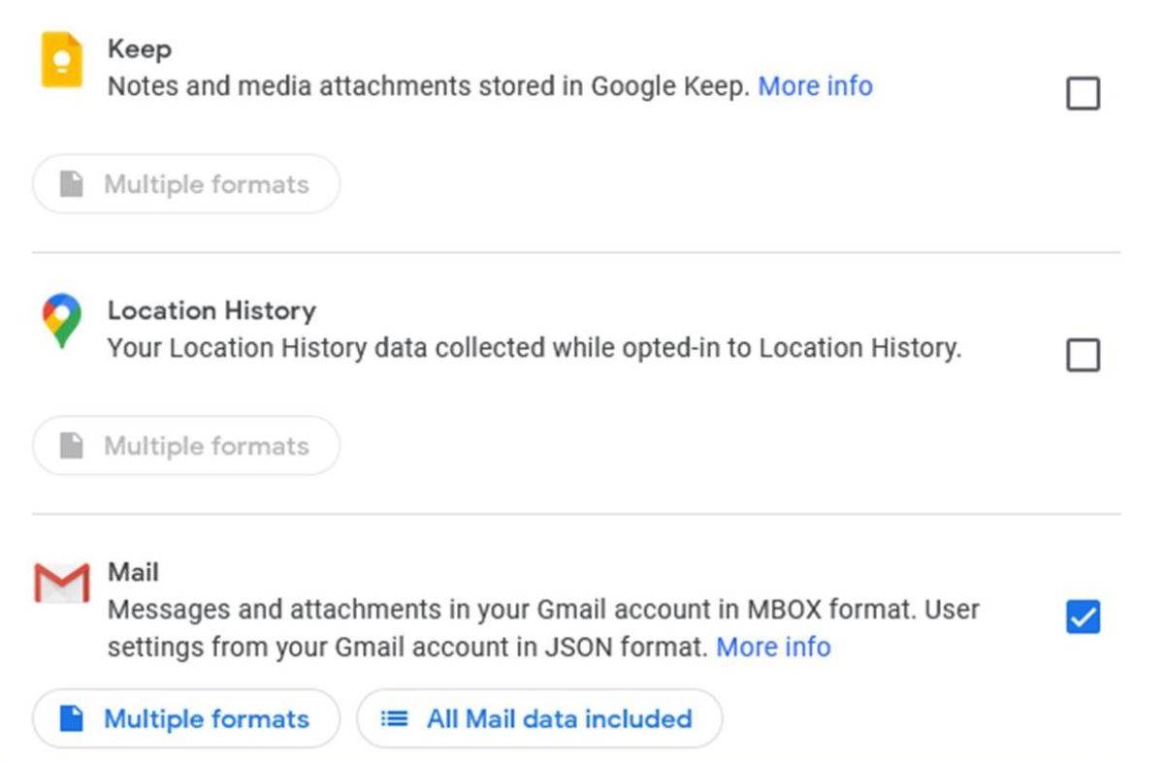The image size is (1167, 762).
Task: Click the file icon in Location History's format chip
Action: tap(73, 445)
